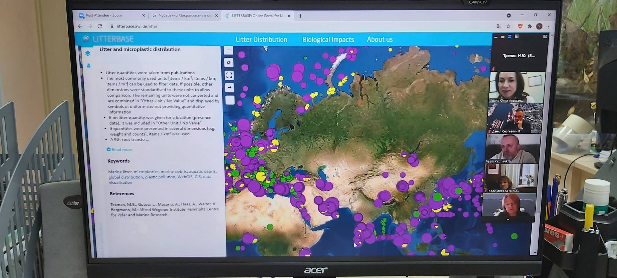The height and width of the screenshot is (278, 617).
Task: Click the address bar litterbase.awi.de/litter
Action: (x=137, y=26)
